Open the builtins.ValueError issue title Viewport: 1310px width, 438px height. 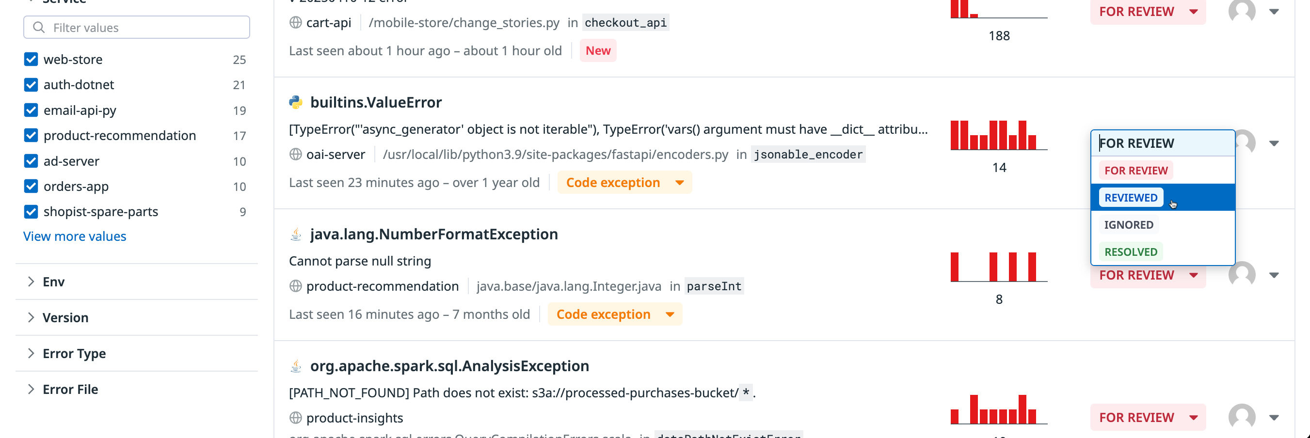376,103
